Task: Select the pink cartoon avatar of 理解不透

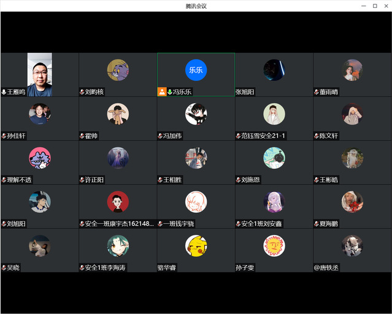Action: 40,158
